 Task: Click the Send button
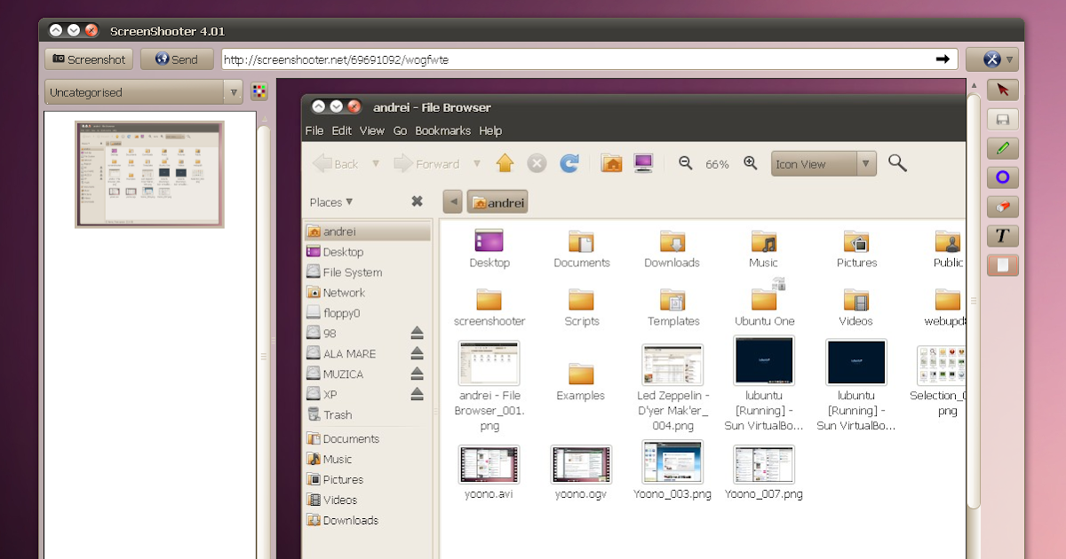tap(176, 59)
